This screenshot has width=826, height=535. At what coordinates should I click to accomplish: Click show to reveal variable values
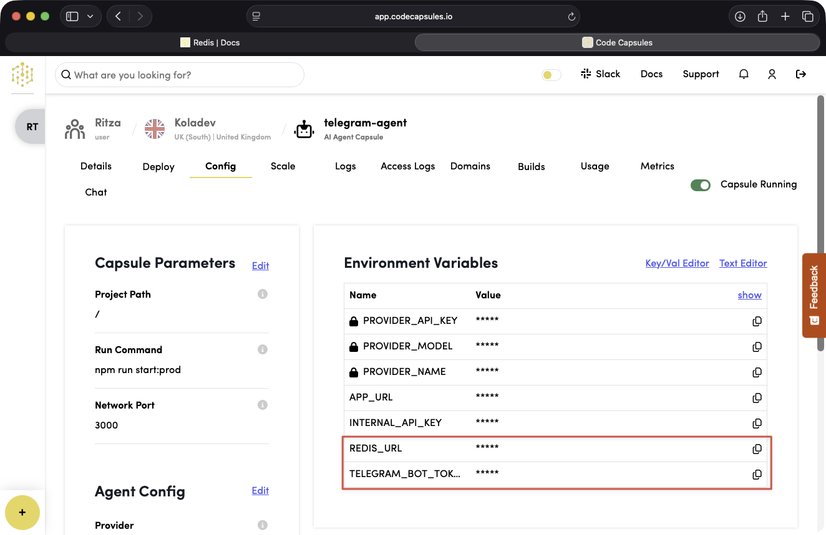click(x=749, y=295)
